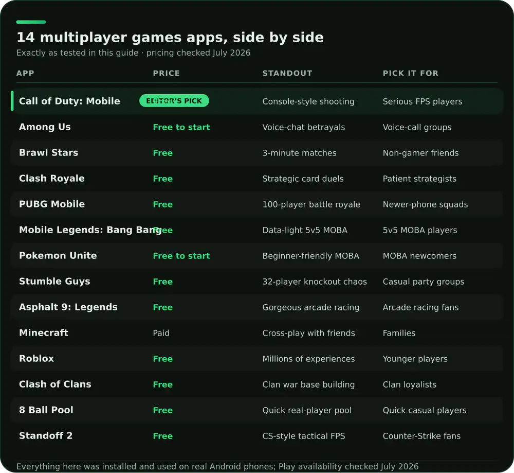Click the 'Exactly as tested' subtitle
514x473 pixels.
click(134, 53)
